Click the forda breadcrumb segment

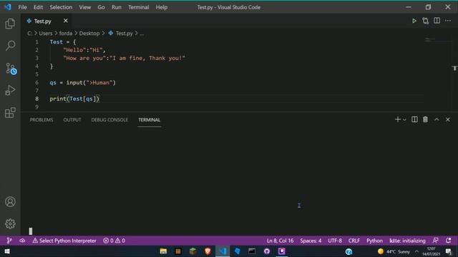(66, 34)
